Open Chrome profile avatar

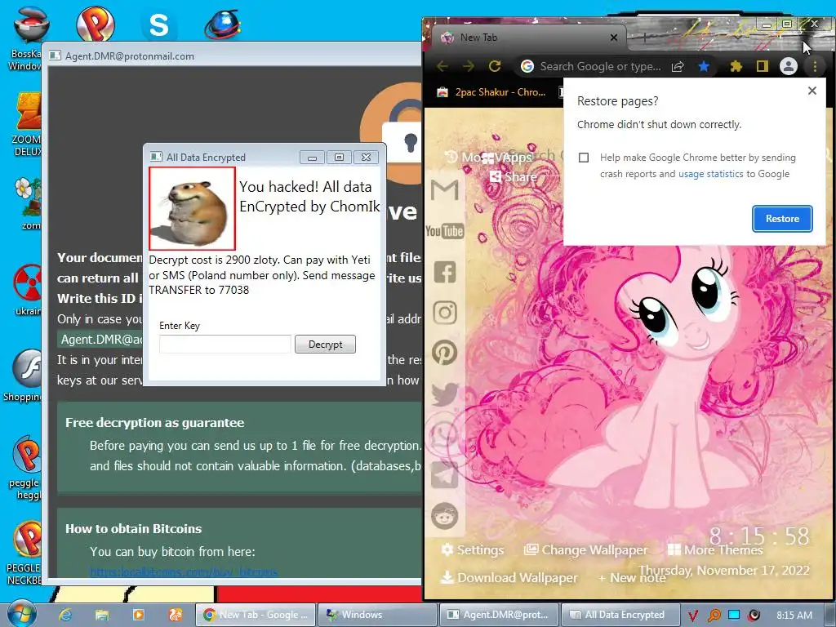point(789,66)
